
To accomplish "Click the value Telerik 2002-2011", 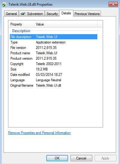I will coord(49,64).
